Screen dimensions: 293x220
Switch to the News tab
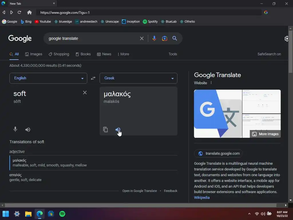click(x=104, y=54)
